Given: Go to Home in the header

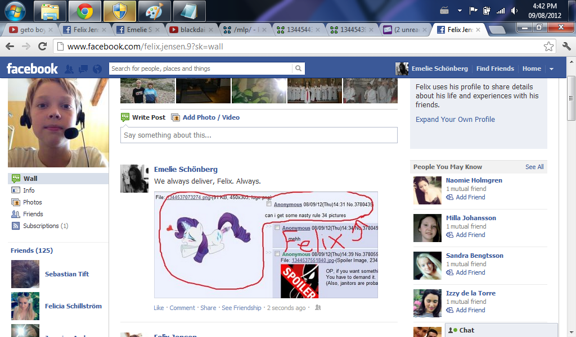Looking at the screenshot, I should pyautogui.click(x=532, y=69).
